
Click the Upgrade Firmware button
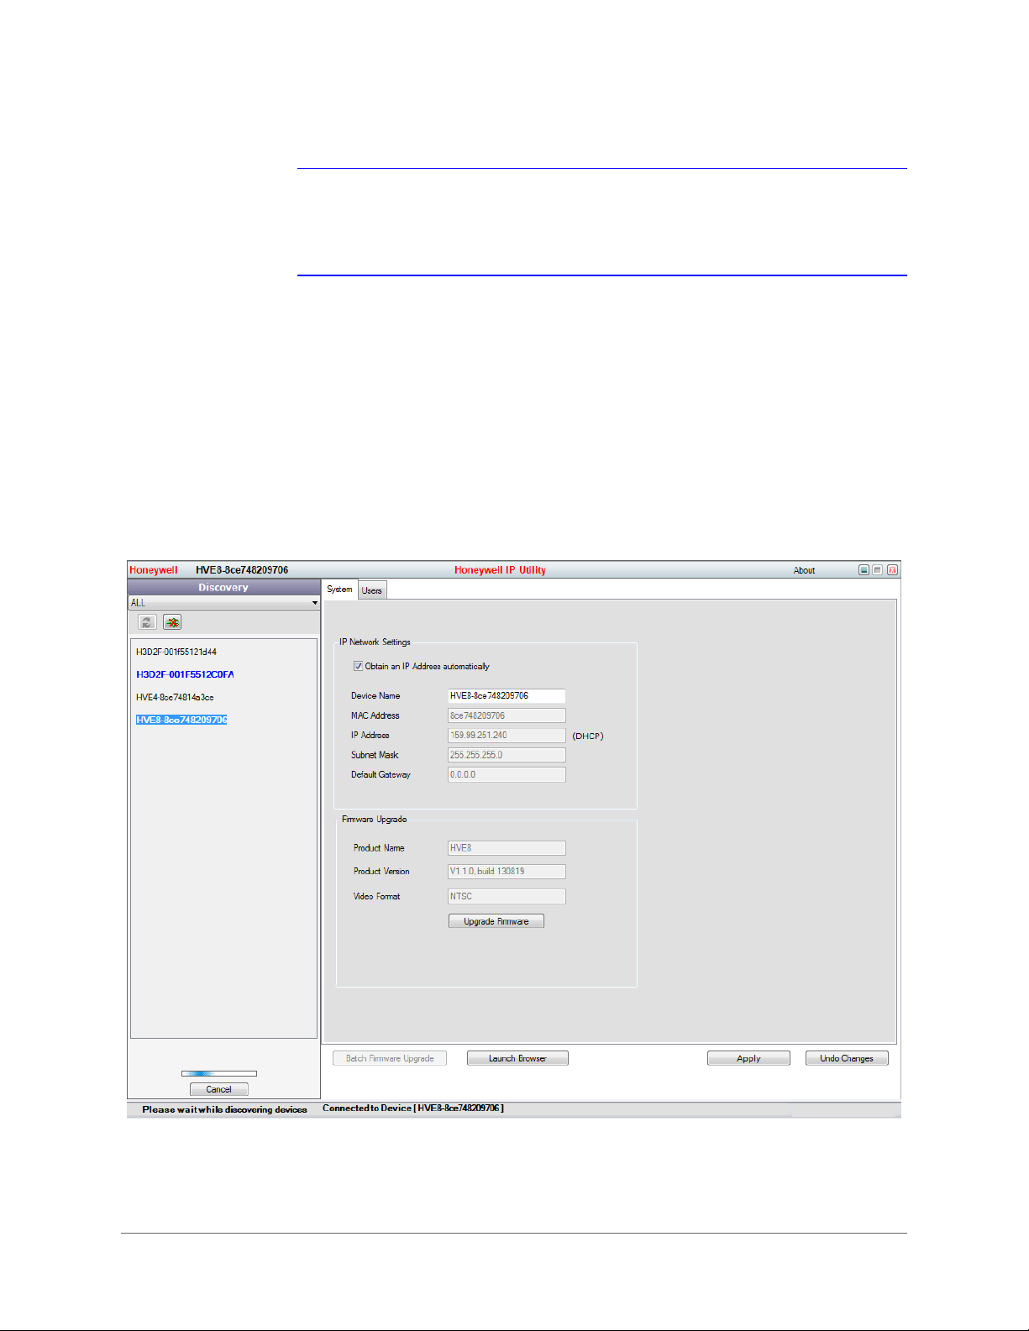496,921
